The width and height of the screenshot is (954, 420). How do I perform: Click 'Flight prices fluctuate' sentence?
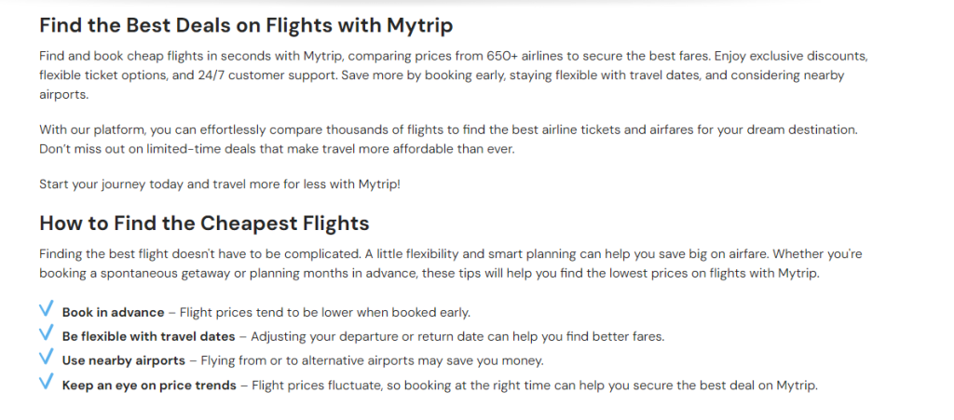point(535,386)
